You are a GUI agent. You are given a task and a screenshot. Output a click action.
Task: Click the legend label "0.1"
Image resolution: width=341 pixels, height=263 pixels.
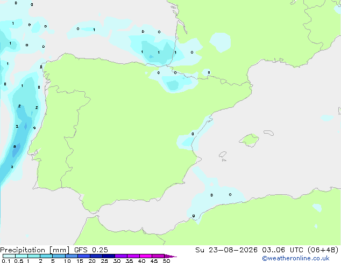6,261
